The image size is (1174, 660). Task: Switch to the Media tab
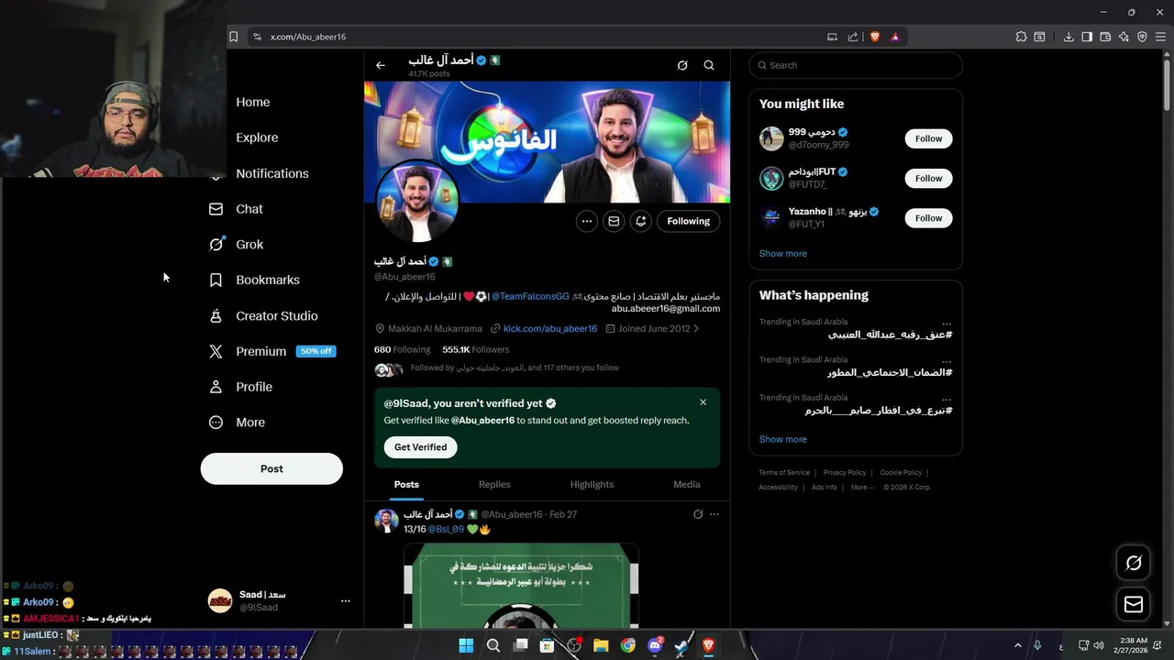tap(687, 484)
